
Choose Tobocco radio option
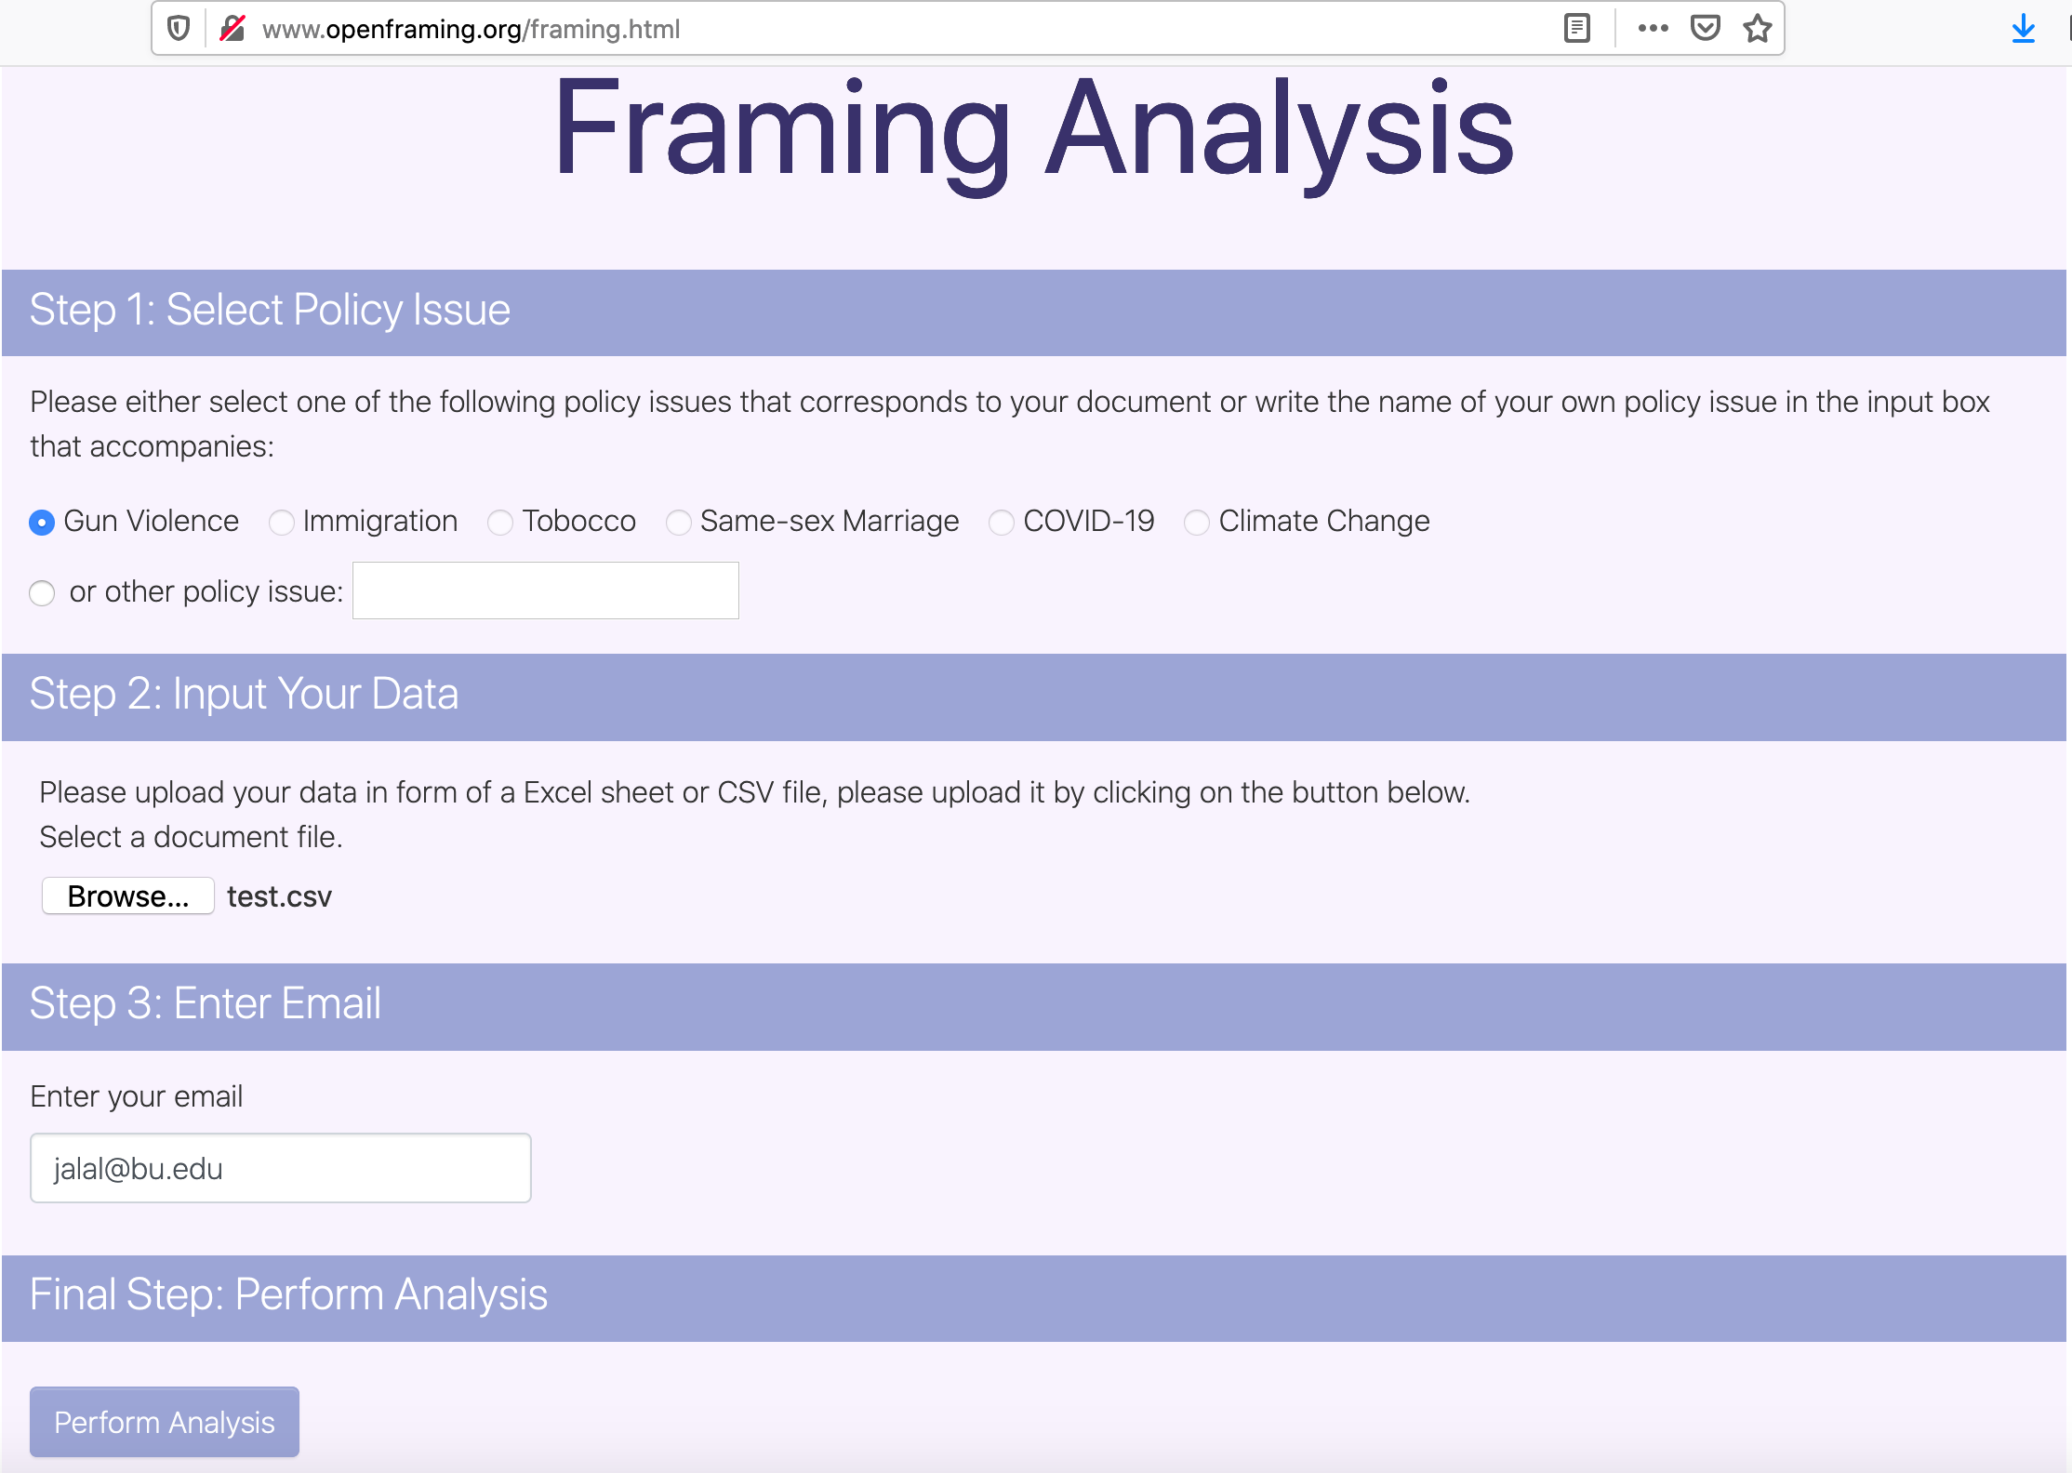[x=500, y=523]
